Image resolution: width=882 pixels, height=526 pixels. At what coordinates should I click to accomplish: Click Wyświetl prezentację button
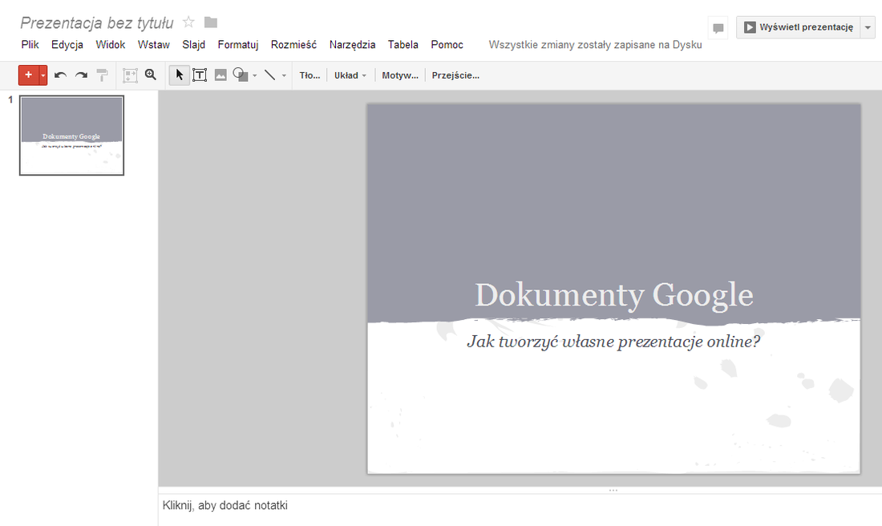coord(798,27)
